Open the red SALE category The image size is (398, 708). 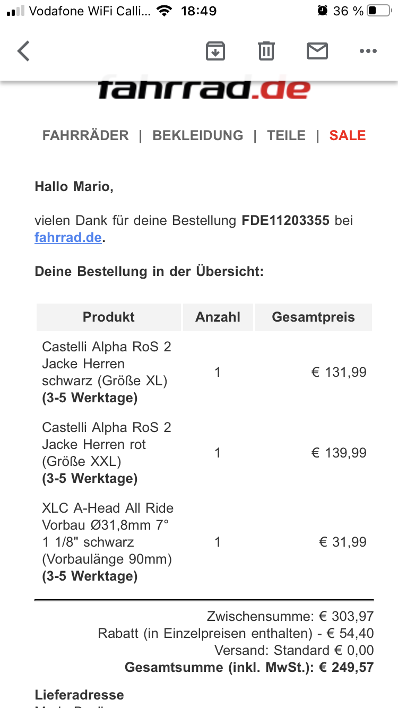click(348, 135)
